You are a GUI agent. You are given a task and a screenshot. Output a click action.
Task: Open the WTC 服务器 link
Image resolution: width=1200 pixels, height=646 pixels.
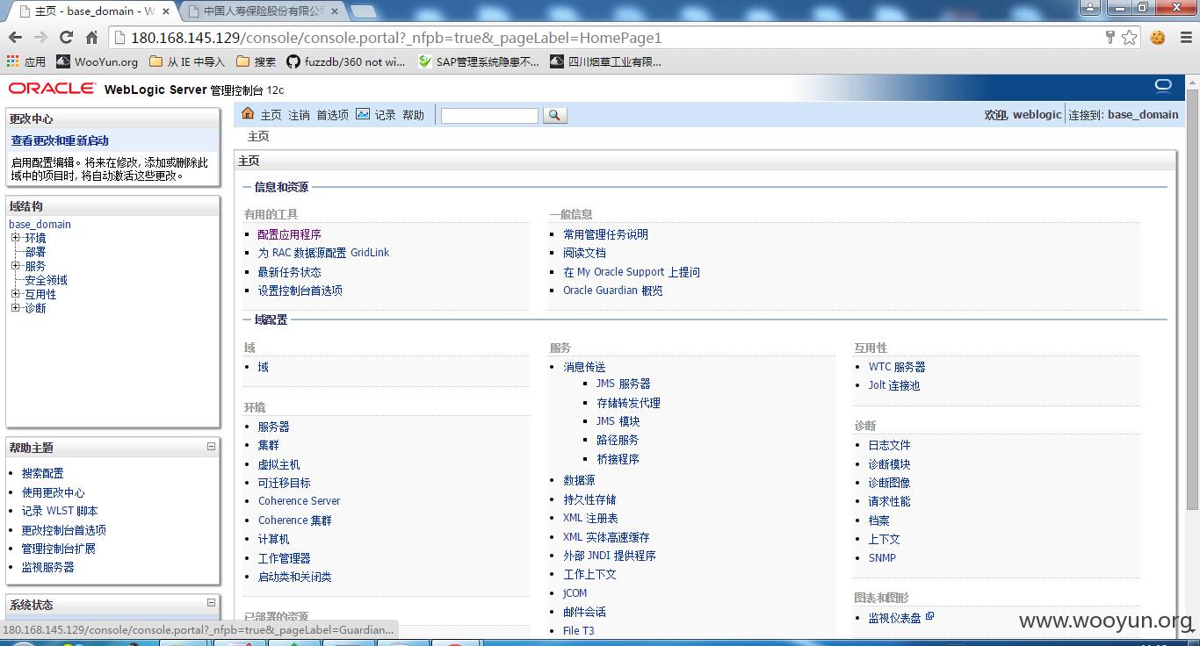coord(897,367)
